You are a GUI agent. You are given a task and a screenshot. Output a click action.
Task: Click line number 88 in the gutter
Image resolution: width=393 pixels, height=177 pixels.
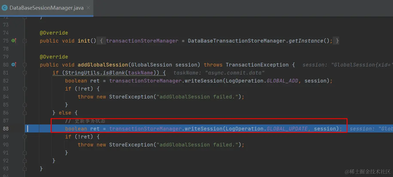click(6, 129)
